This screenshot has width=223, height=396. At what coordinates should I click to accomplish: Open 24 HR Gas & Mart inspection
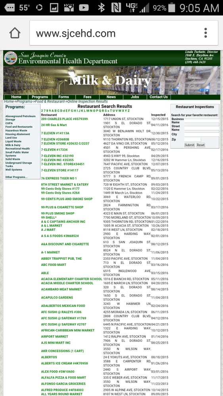tap(54, 125)
